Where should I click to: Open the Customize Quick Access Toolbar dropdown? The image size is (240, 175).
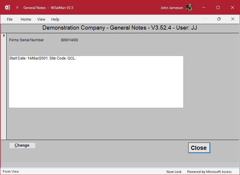pos(17,7)
